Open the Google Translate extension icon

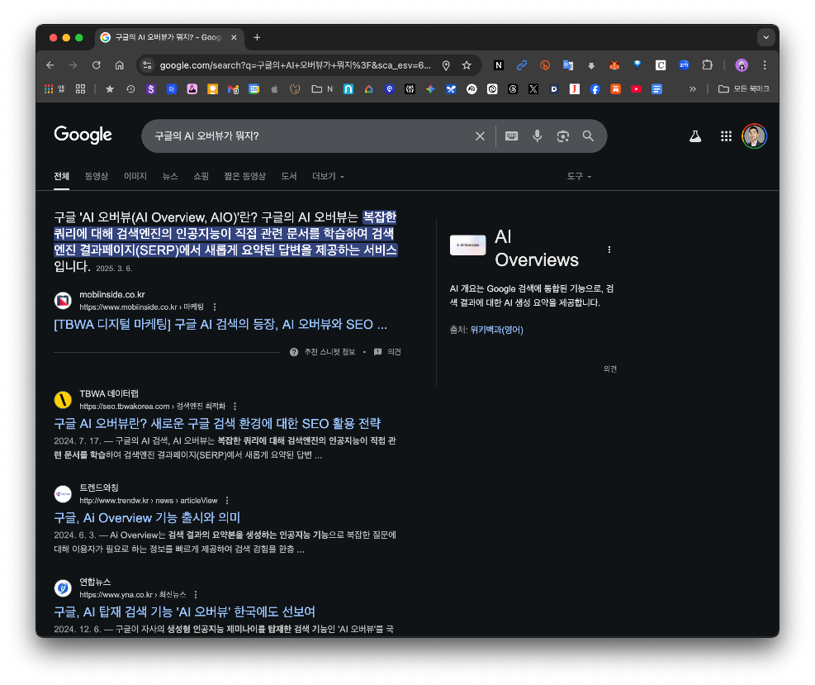(x=567, y=65)
